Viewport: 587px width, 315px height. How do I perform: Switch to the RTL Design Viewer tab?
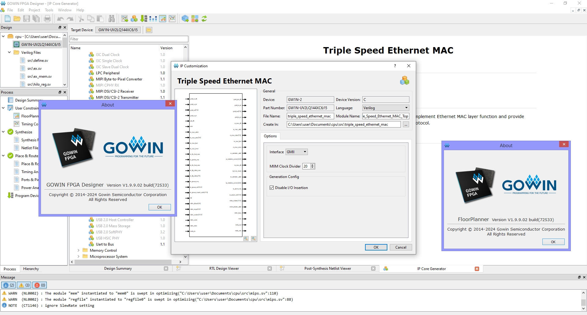click(x=224, y=269)
